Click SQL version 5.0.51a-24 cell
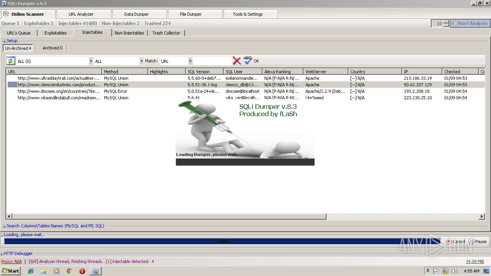Screen dimensions: 491x276 click(x=204, y=91)
